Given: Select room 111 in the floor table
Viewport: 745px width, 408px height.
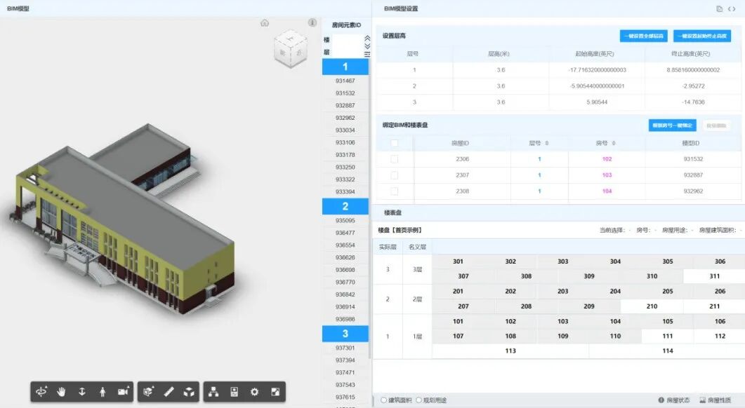Looking at the screenshot, I should [x=668, y=336].
